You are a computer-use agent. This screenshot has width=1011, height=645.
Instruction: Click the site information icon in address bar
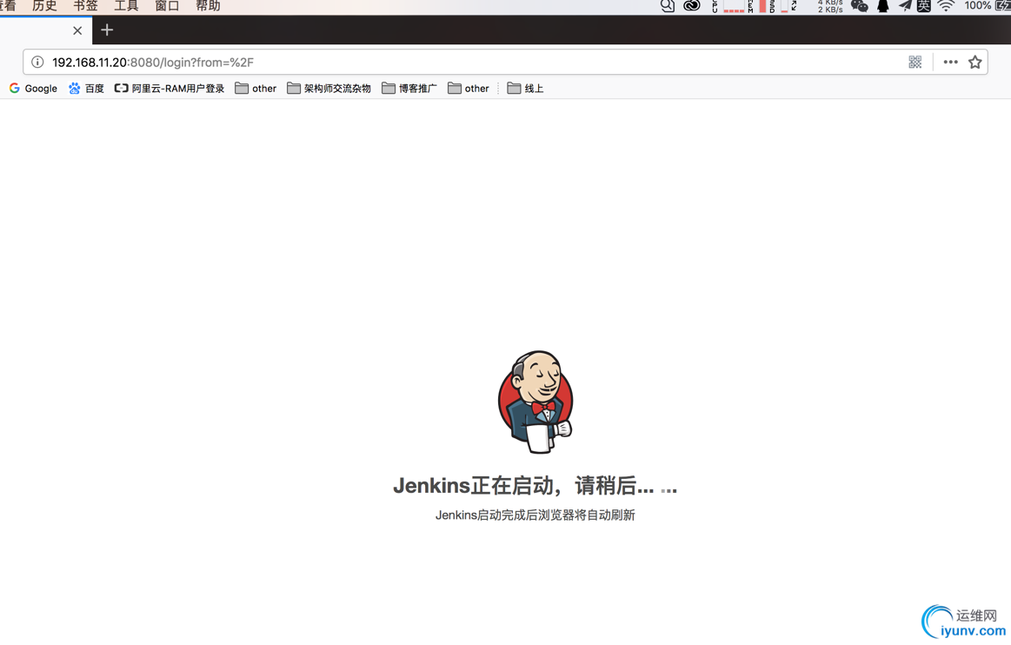pos(37,62)
